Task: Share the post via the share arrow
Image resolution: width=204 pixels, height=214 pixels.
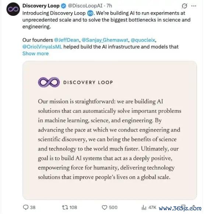Action: 194,207
